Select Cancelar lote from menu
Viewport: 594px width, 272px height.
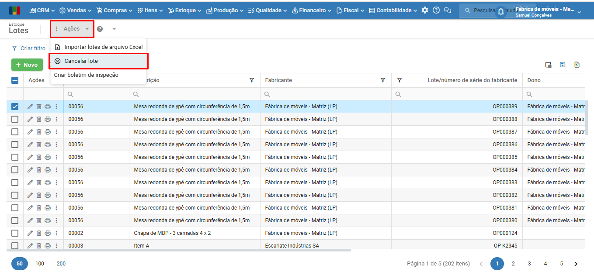pos(81,61)
